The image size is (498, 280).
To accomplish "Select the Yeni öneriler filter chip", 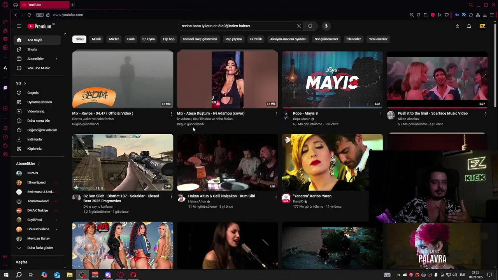I will [x=378, y=39].
